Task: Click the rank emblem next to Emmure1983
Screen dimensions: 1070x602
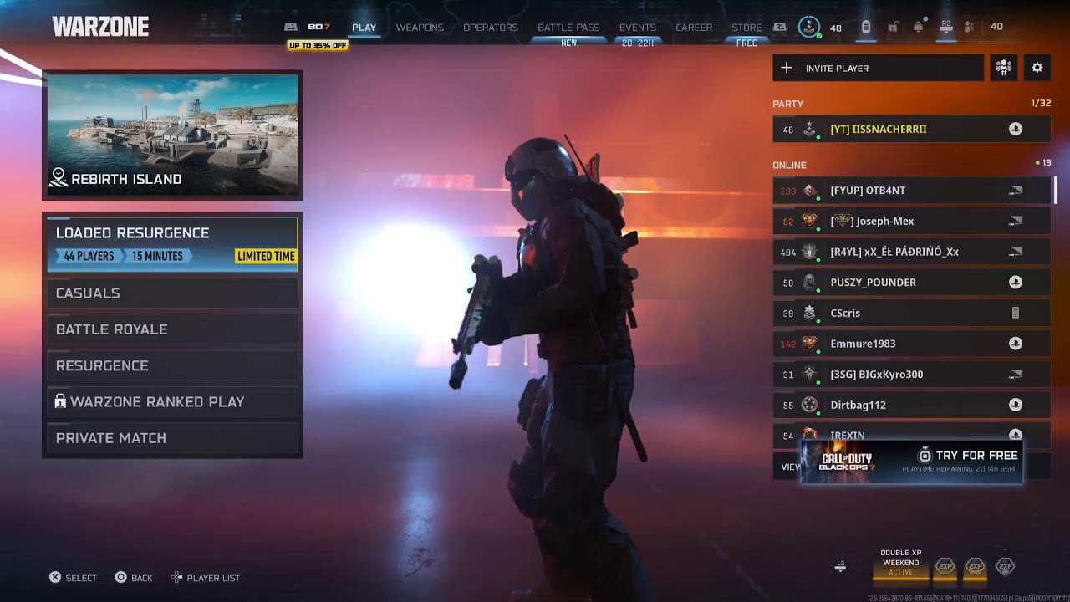Action: tap(809, 344)
